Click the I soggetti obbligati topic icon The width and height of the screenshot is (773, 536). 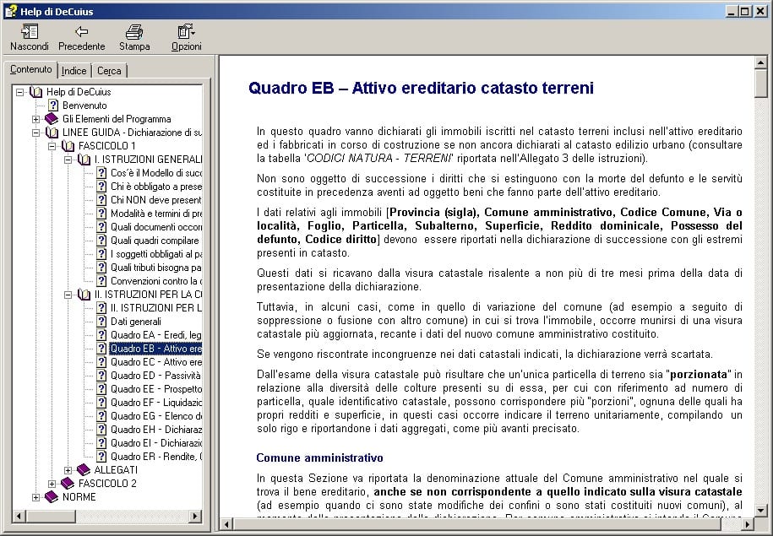[x=101, y=254]
